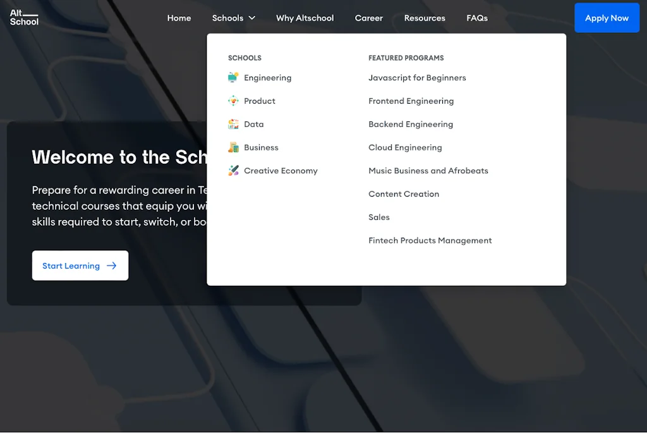Image resolution: width=647 pixels, height=433 pixels.
Task: Select Why Altschool from the navigation
Action: click(x=305, y=18)
